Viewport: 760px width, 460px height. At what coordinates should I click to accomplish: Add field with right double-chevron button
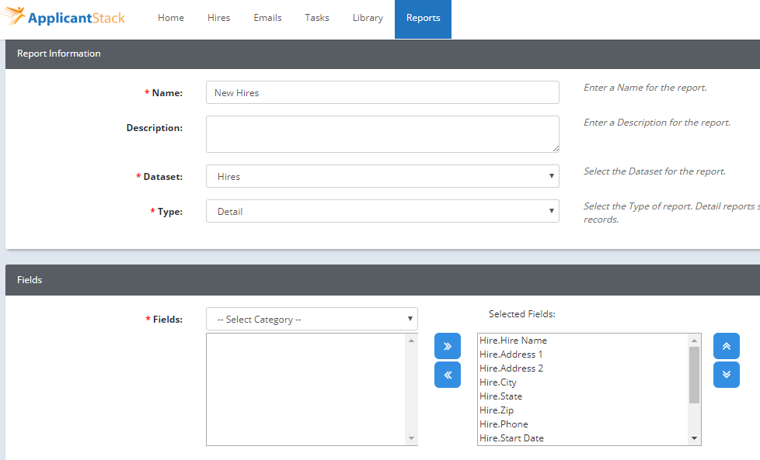[448, 346]
